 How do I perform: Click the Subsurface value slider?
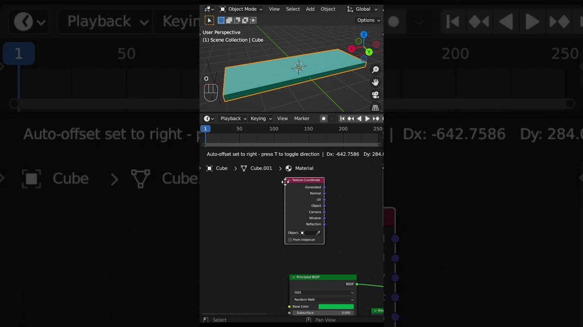(x=323, y=313)
